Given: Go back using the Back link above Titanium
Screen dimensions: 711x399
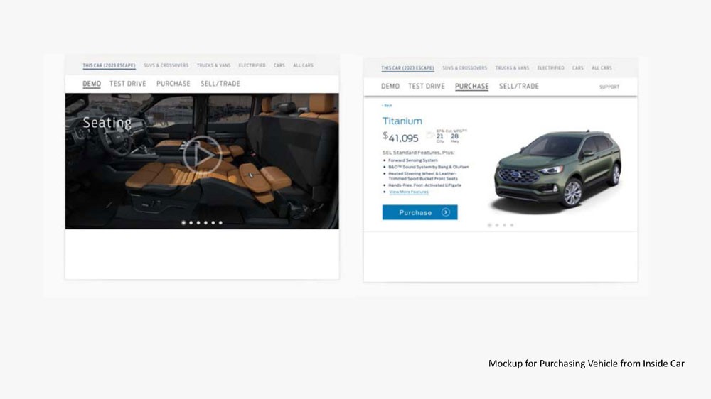Looking at the screenshot, I should click(x=387, y=106).
